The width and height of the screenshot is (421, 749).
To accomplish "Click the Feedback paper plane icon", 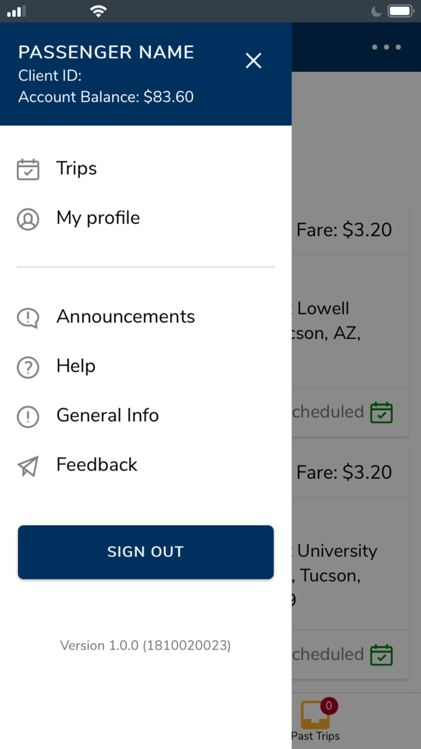I will pos(28,466).
